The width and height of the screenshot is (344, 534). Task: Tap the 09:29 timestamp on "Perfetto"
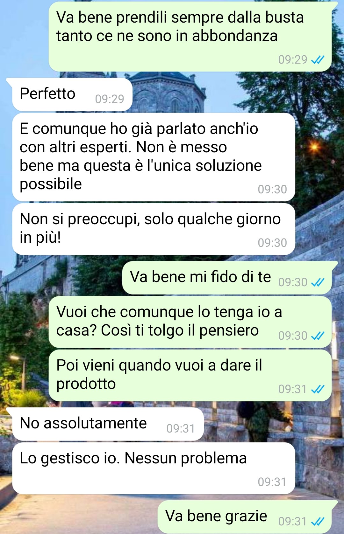[x=110, y=99]
